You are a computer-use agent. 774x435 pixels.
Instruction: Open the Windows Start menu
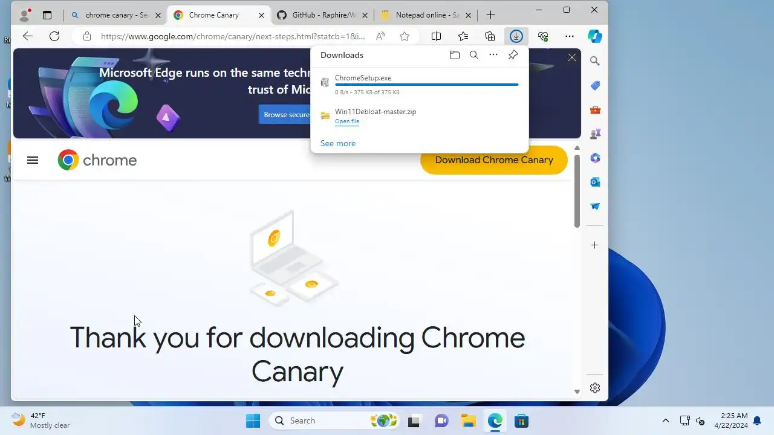pos(253,420)
